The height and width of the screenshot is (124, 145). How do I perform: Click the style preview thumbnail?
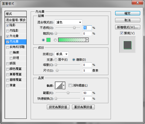pos(127,45)
